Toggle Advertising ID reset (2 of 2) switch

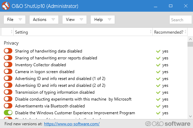pos(8,85)
